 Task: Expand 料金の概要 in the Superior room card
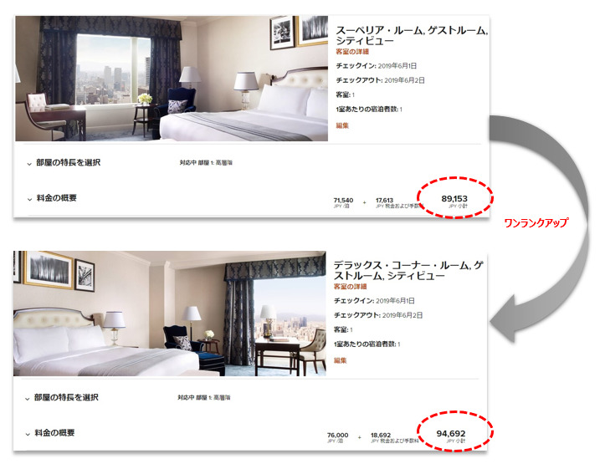pyautogui.click(x=52, y=198)
